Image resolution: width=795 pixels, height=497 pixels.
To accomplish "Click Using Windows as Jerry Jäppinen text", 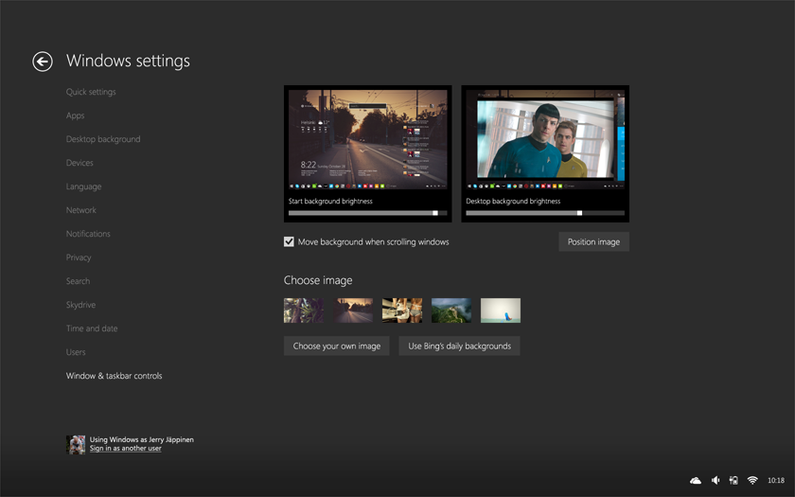I will (141, 439).
